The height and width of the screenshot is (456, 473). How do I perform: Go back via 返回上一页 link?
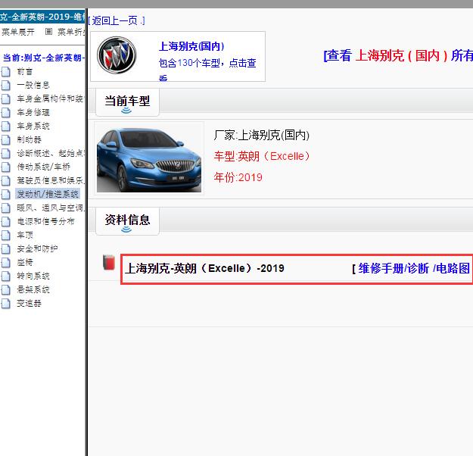pos(117,20)
